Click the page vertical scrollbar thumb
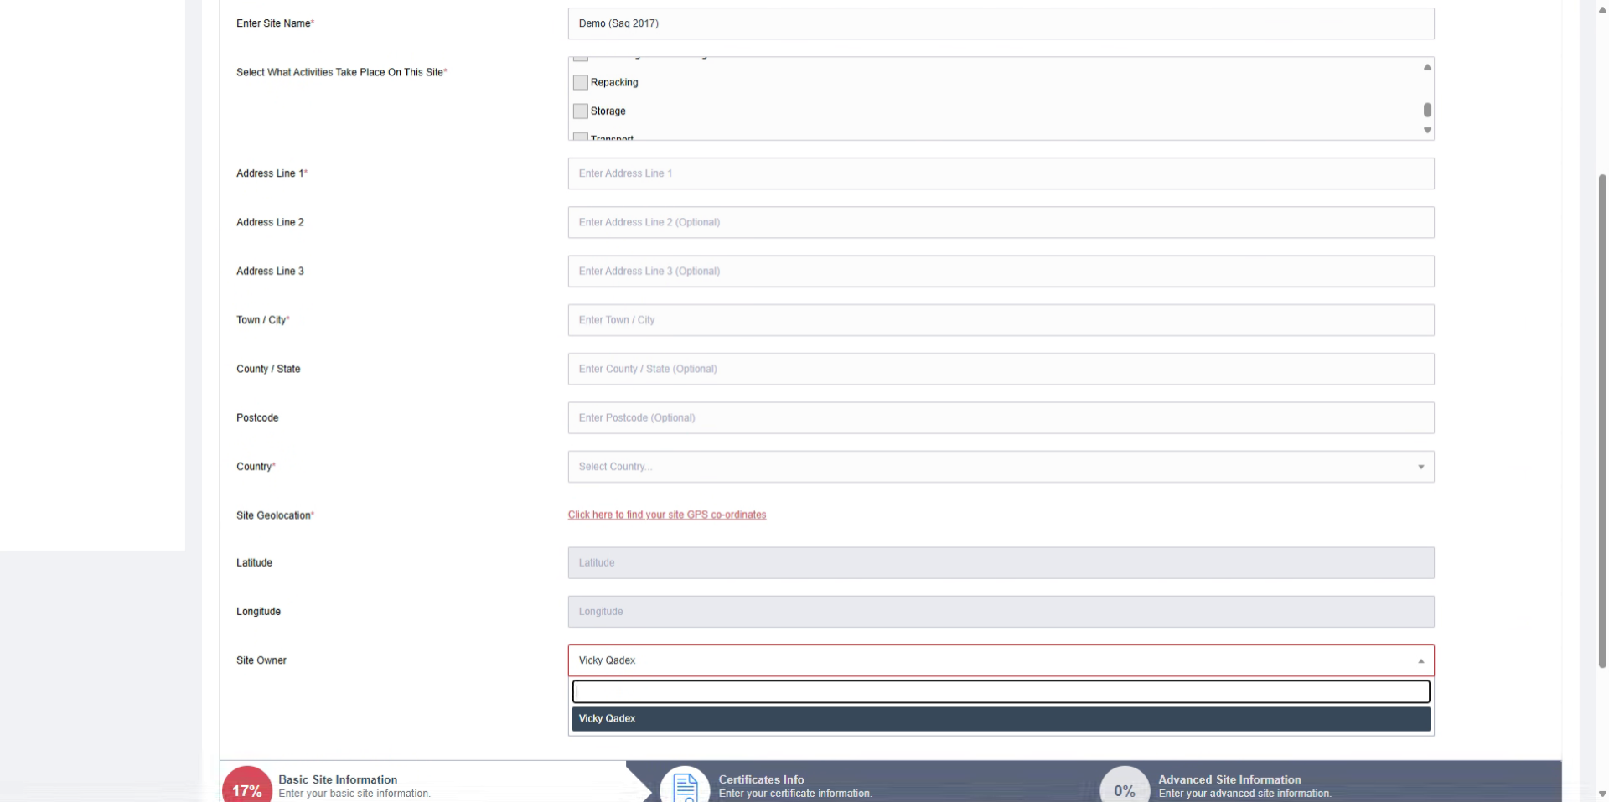 pyautogui.click(x=1602, y=421)
